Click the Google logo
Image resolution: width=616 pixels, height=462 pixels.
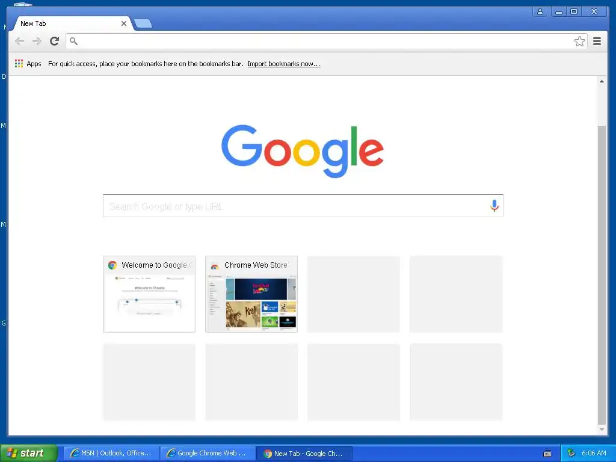303,151
